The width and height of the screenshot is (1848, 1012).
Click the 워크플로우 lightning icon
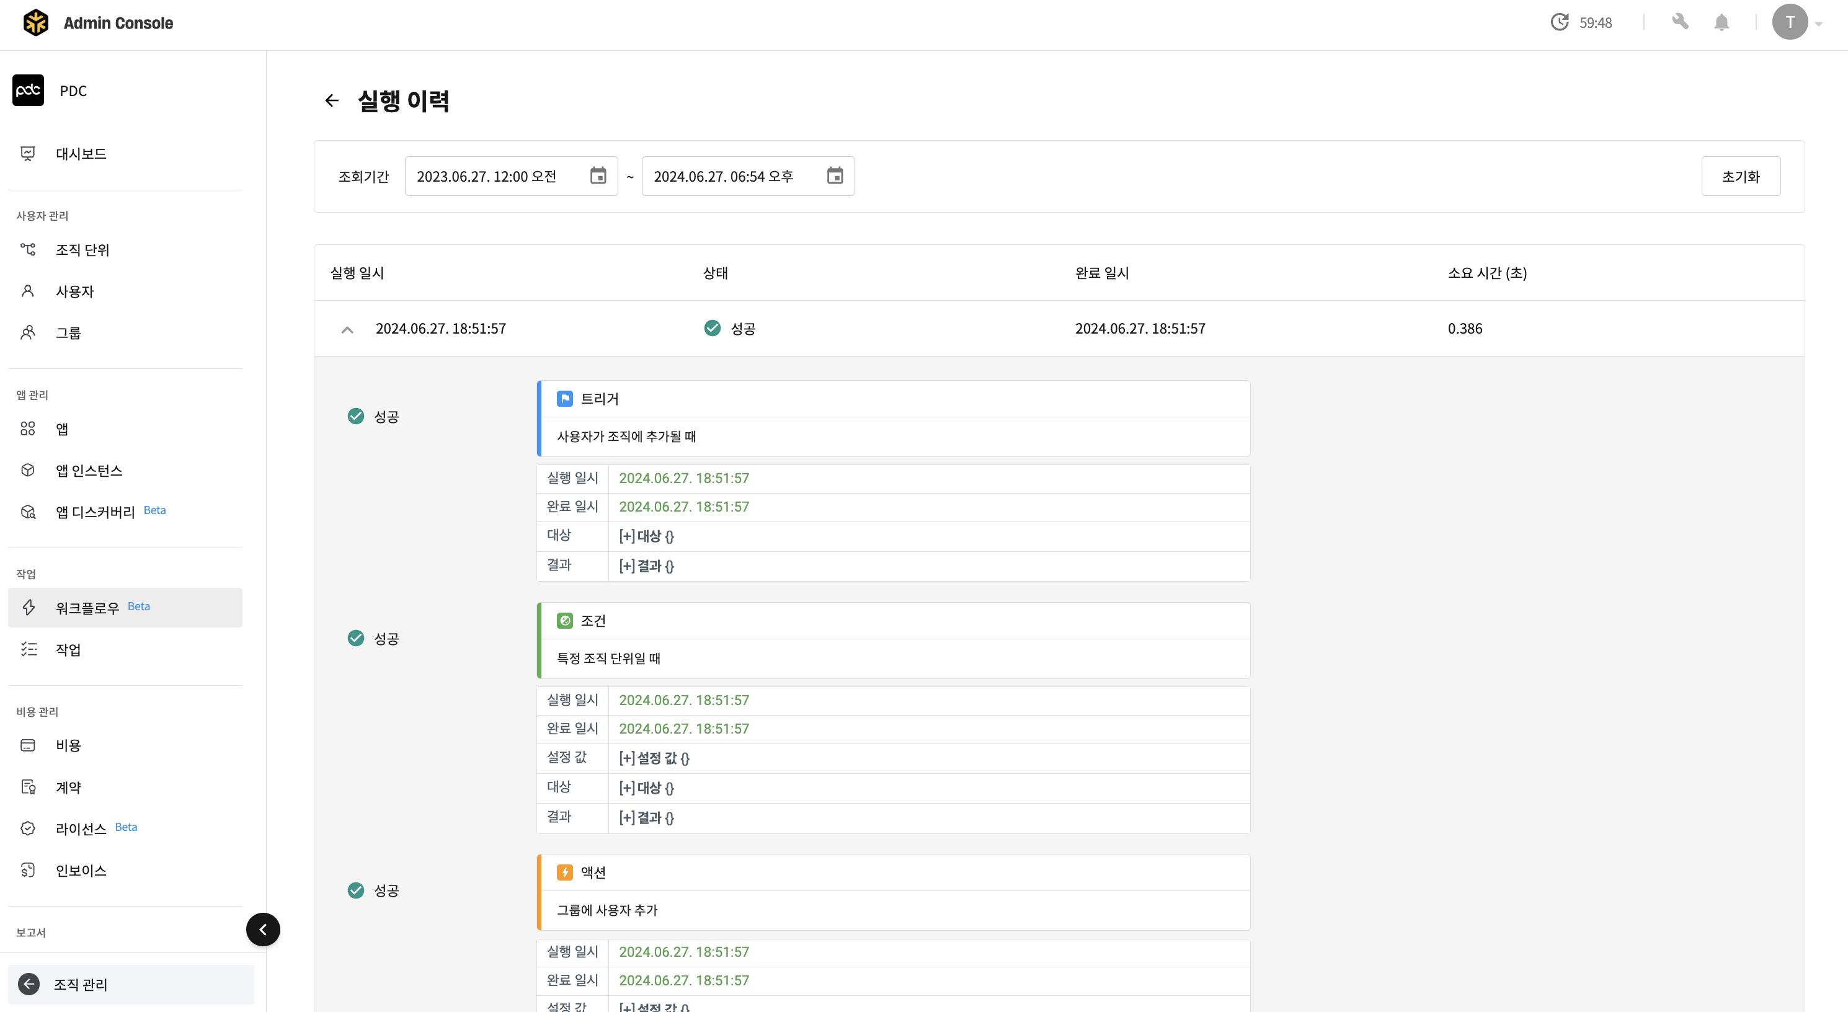(28, 608)
